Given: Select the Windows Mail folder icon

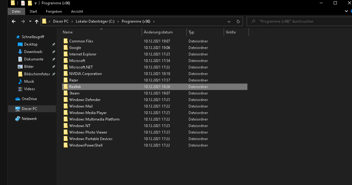Looking at the screenshot, I should click(66, 106).
